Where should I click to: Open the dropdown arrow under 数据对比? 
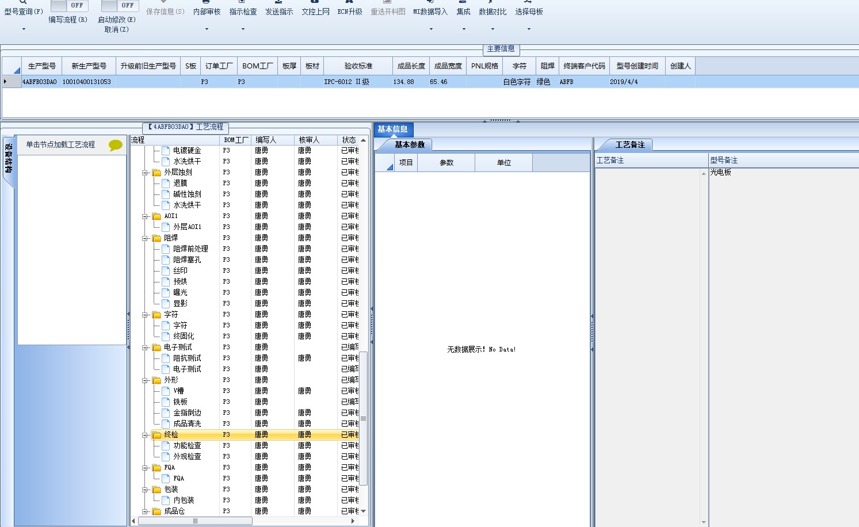[493, 29]
